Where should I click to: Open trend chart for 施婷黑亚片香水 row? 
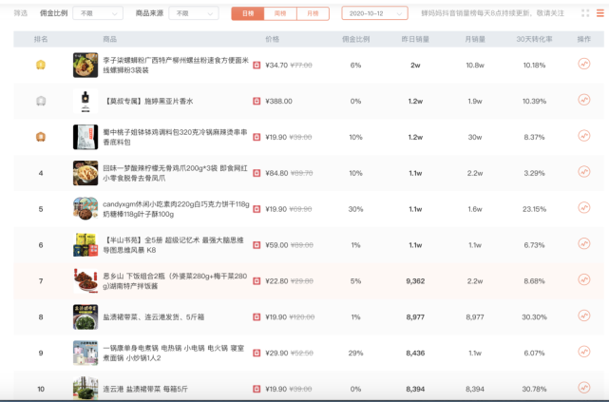[x=583, y=100]
